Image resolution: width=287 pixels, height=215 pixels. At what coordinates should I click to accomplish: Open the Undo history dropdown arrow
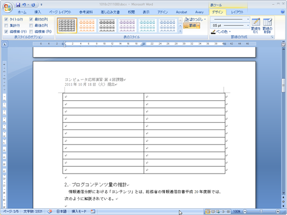tap(28, 4)
